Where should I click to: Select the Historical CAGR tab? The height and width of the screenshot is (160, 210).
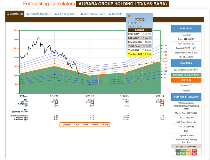[x=93, y=14]
